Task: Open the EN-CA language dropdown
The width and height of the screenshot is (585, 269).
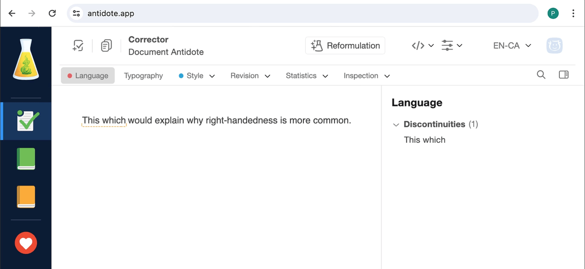Action: coord(512,46)
